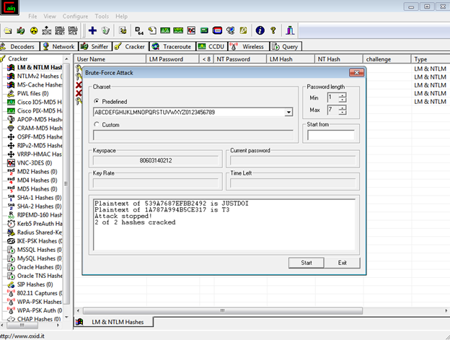The height and width of the screenshot is (340, 450).
Task: Decrease the Max password length spinner
Action: point(341,113)
